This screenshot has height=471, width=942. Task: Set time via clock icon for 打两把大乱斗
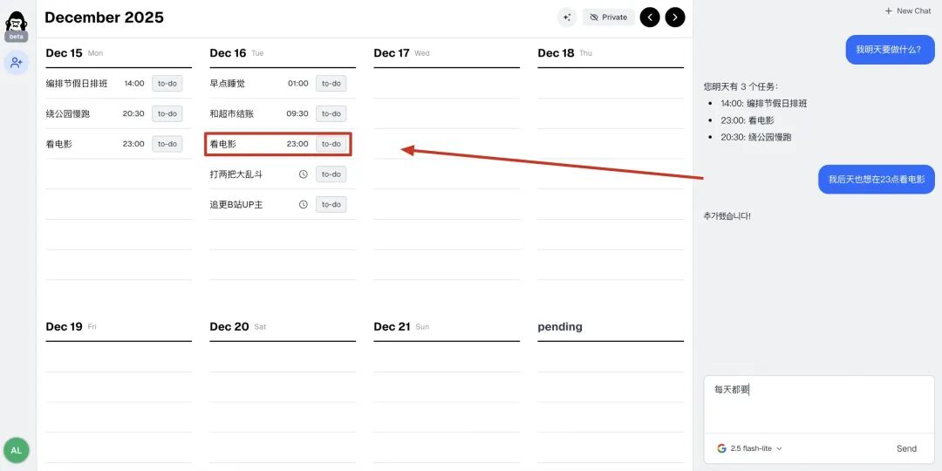coord(304,174)
